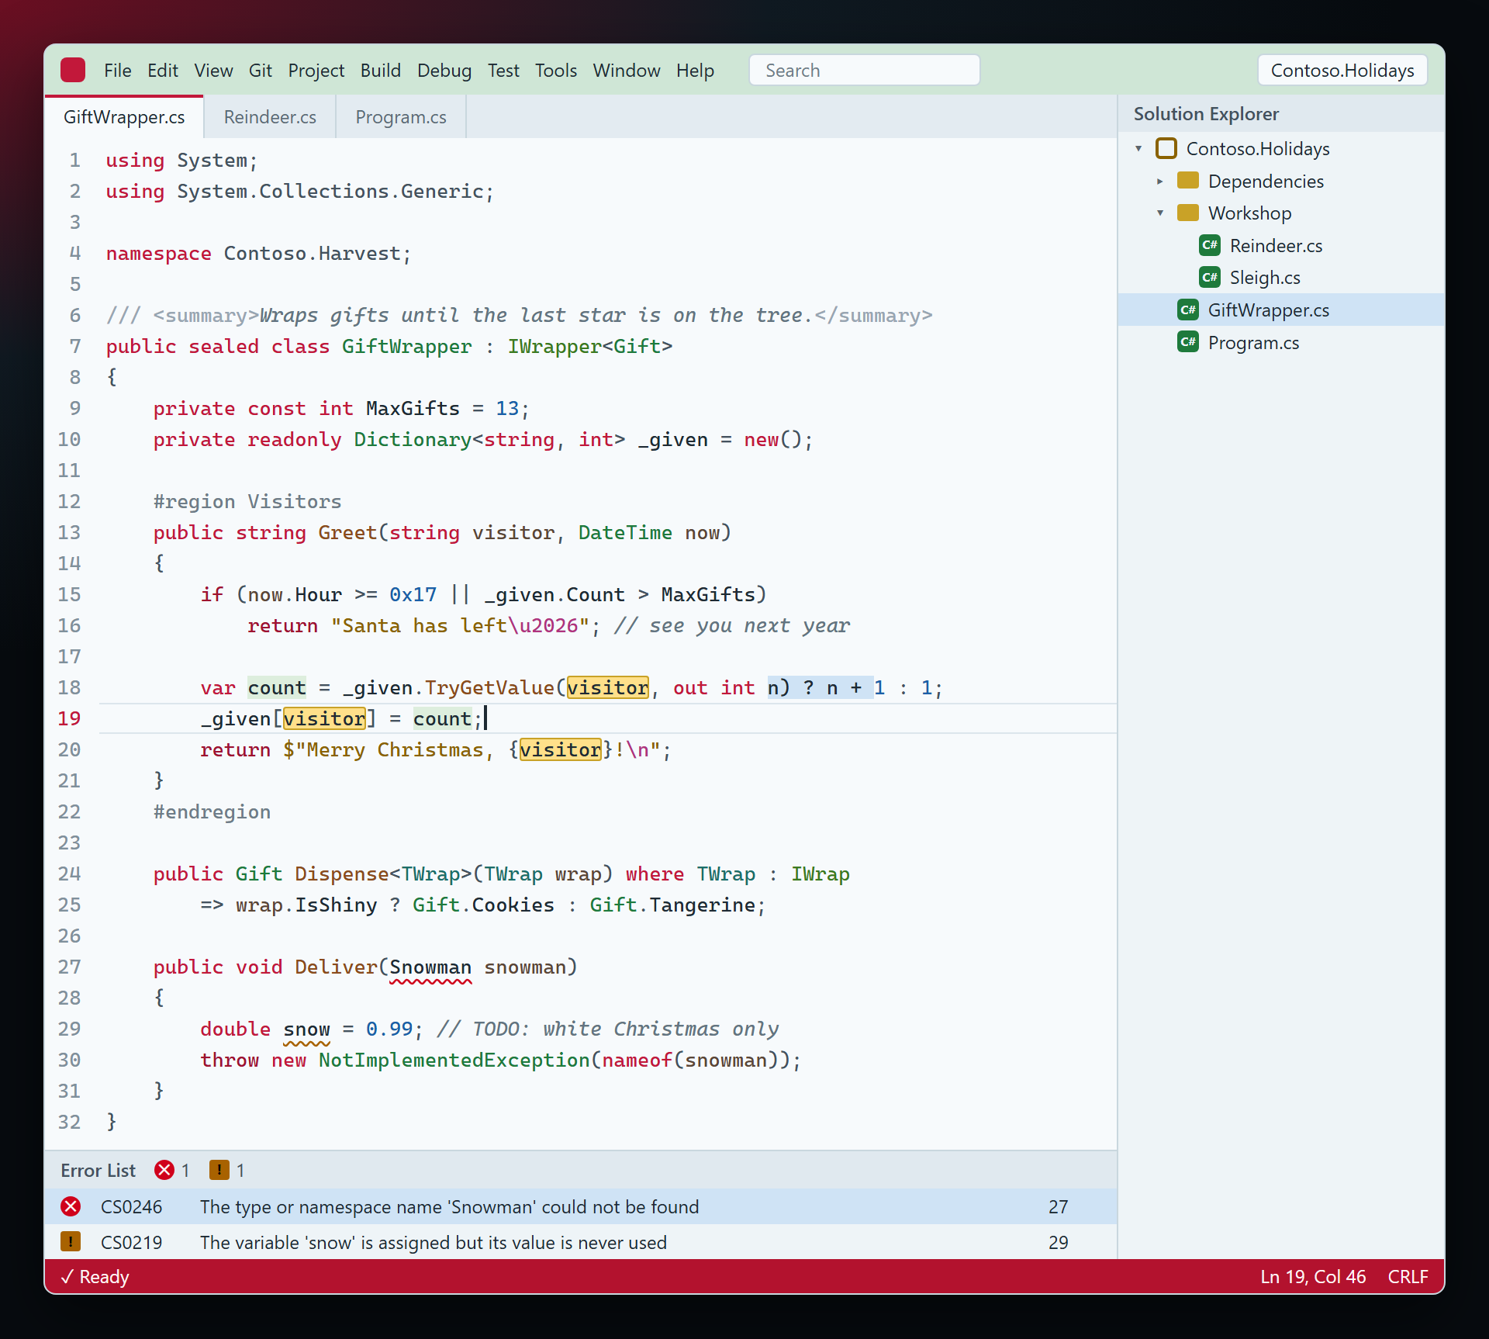Click the C# icon beside Program.cs in Solution Explorer
Viewport: 1489px width, 1339px height.
1188,342
